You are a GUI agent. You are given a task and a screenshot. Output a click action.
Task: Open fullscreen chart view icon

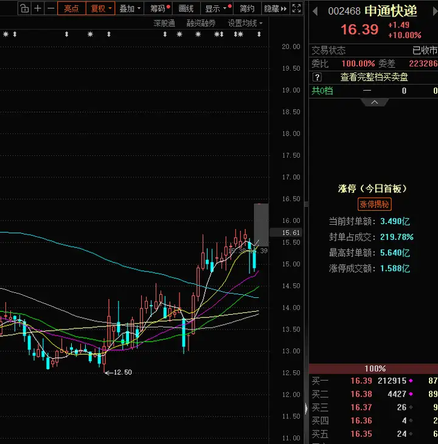point(296,9)
